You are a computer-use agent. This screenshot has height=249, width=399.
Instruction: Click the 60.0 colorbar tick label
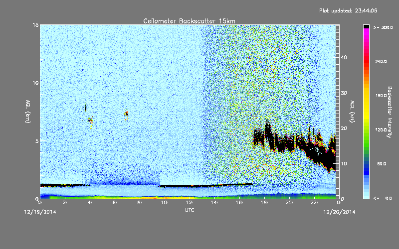[x=382, y=164]
